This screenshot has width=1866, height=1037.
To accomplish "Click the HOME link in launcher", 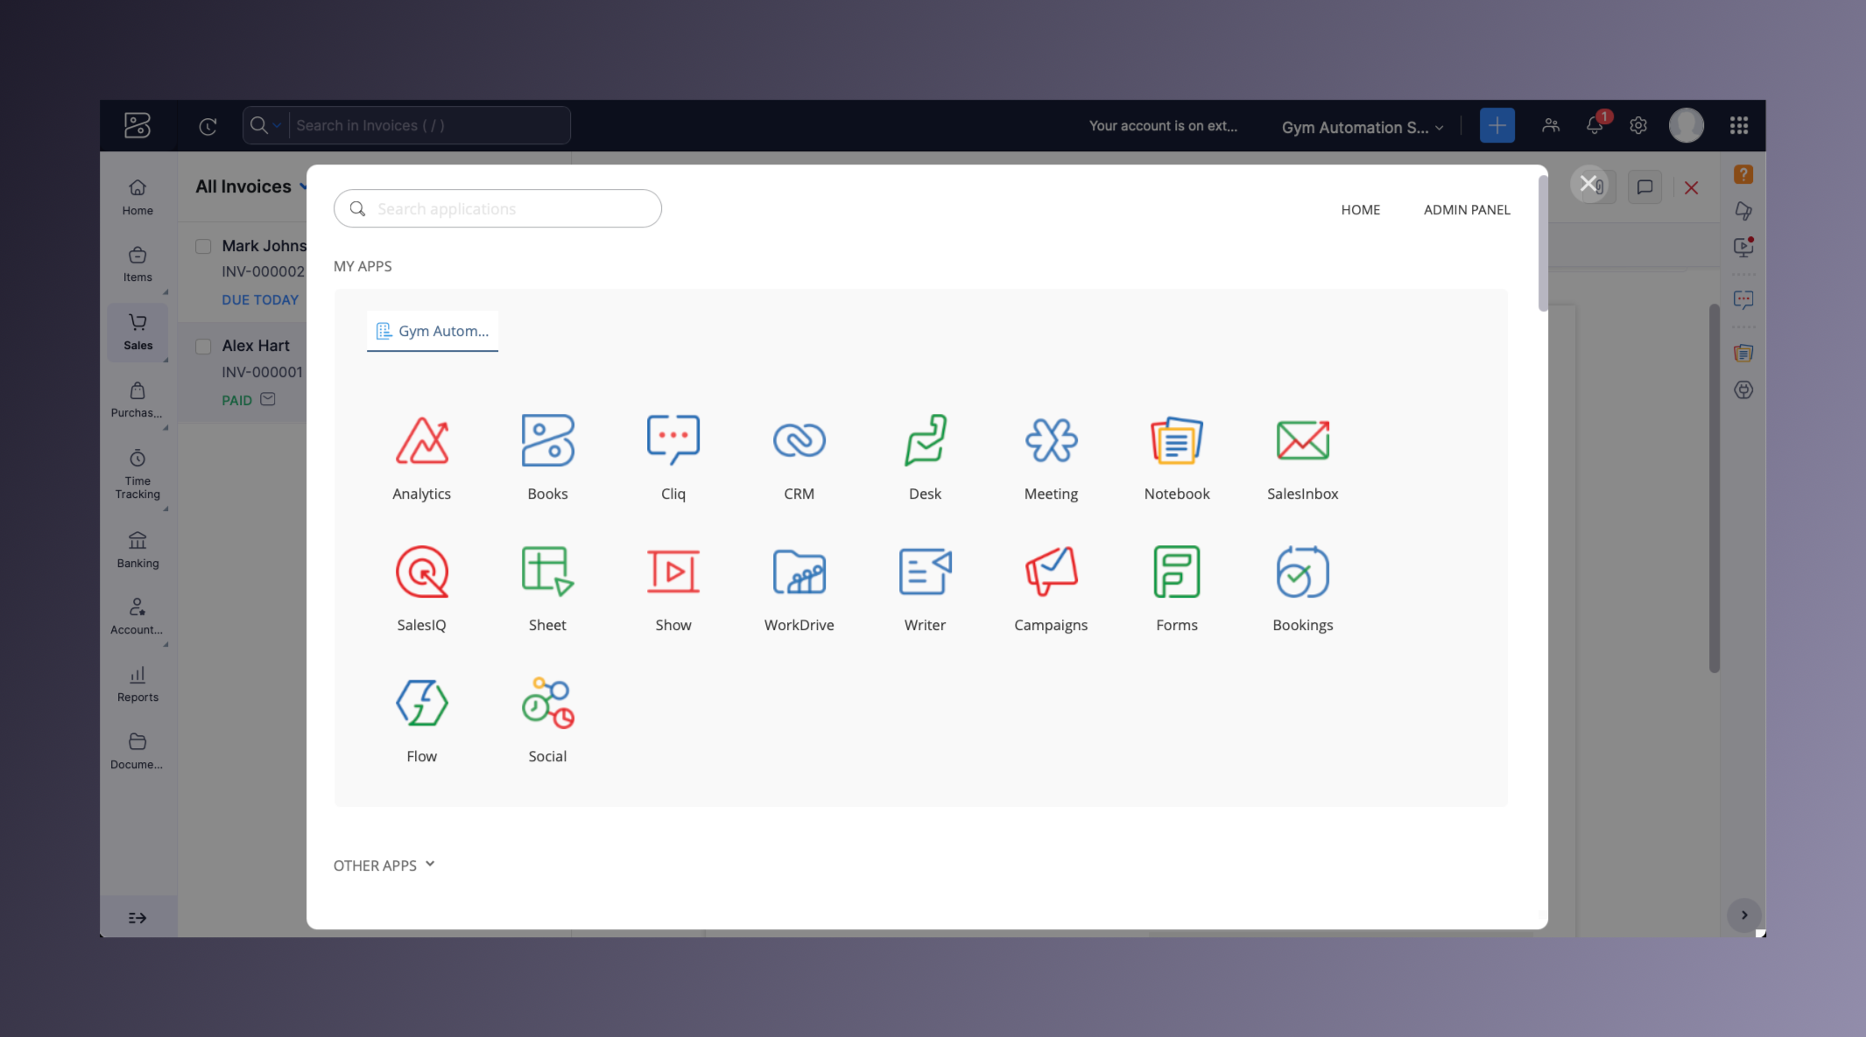I will coord(1360,210).
